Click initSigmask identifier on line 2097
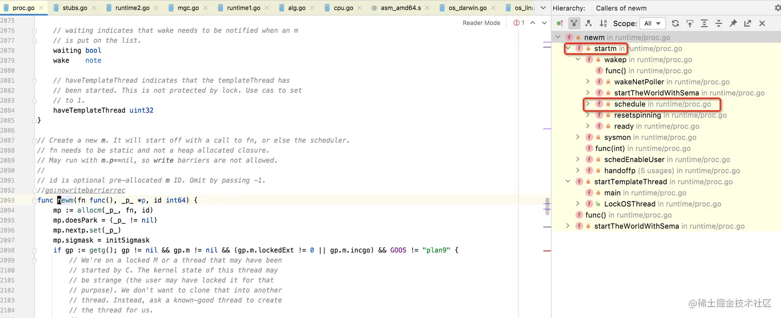Viewport: 781px width, 318px height. [128, 240]
